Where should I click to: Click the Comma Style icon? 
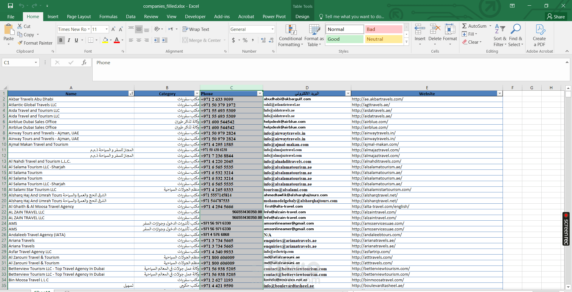(x=253, y=40)
